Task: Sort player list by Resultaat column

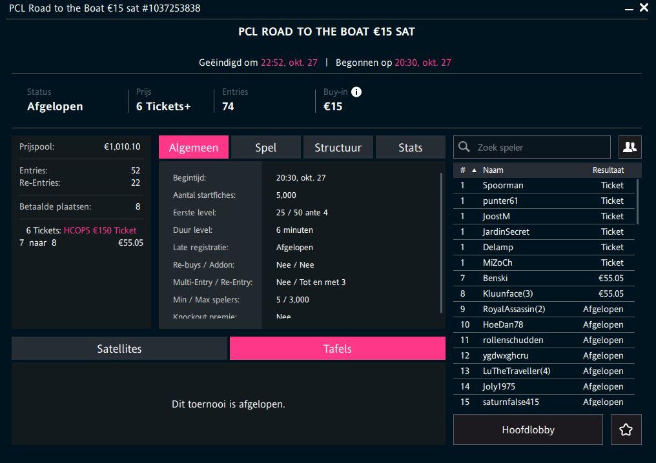Action: coord(608,170)
